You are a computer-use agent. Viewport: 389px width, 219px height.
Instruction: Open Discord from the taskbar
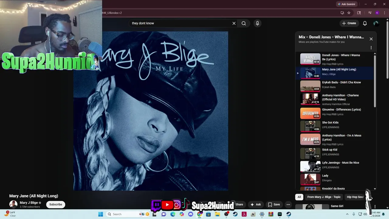point(191,214)
